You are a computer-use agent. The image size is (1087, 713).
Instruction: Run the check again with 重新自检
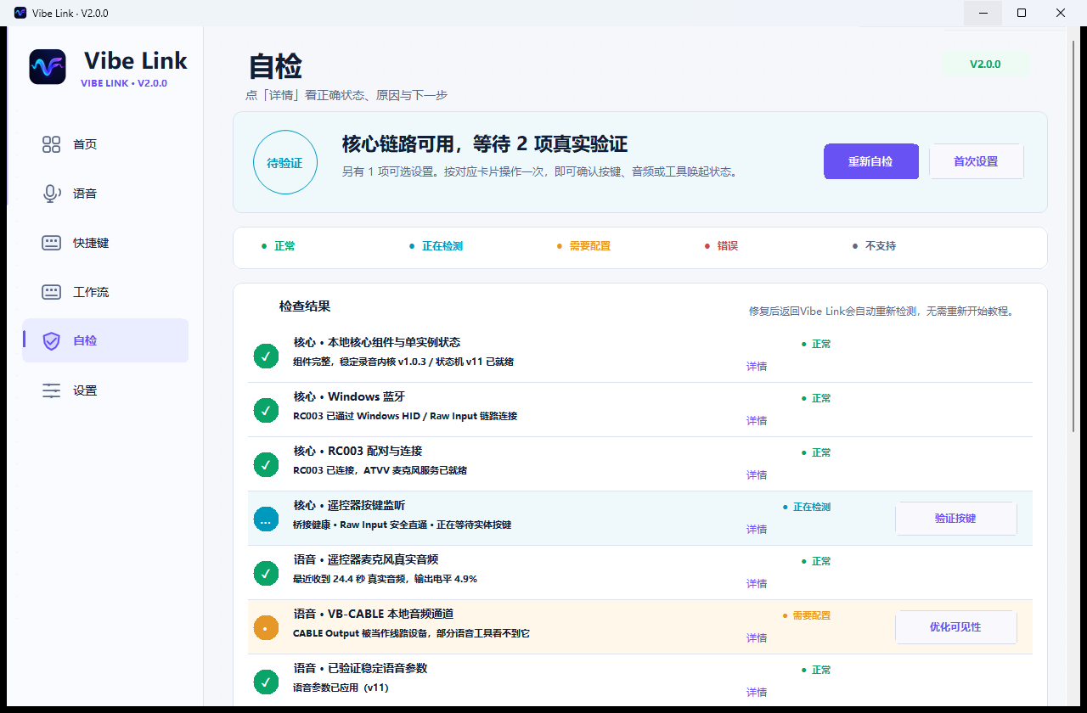[x=870, y=161]
